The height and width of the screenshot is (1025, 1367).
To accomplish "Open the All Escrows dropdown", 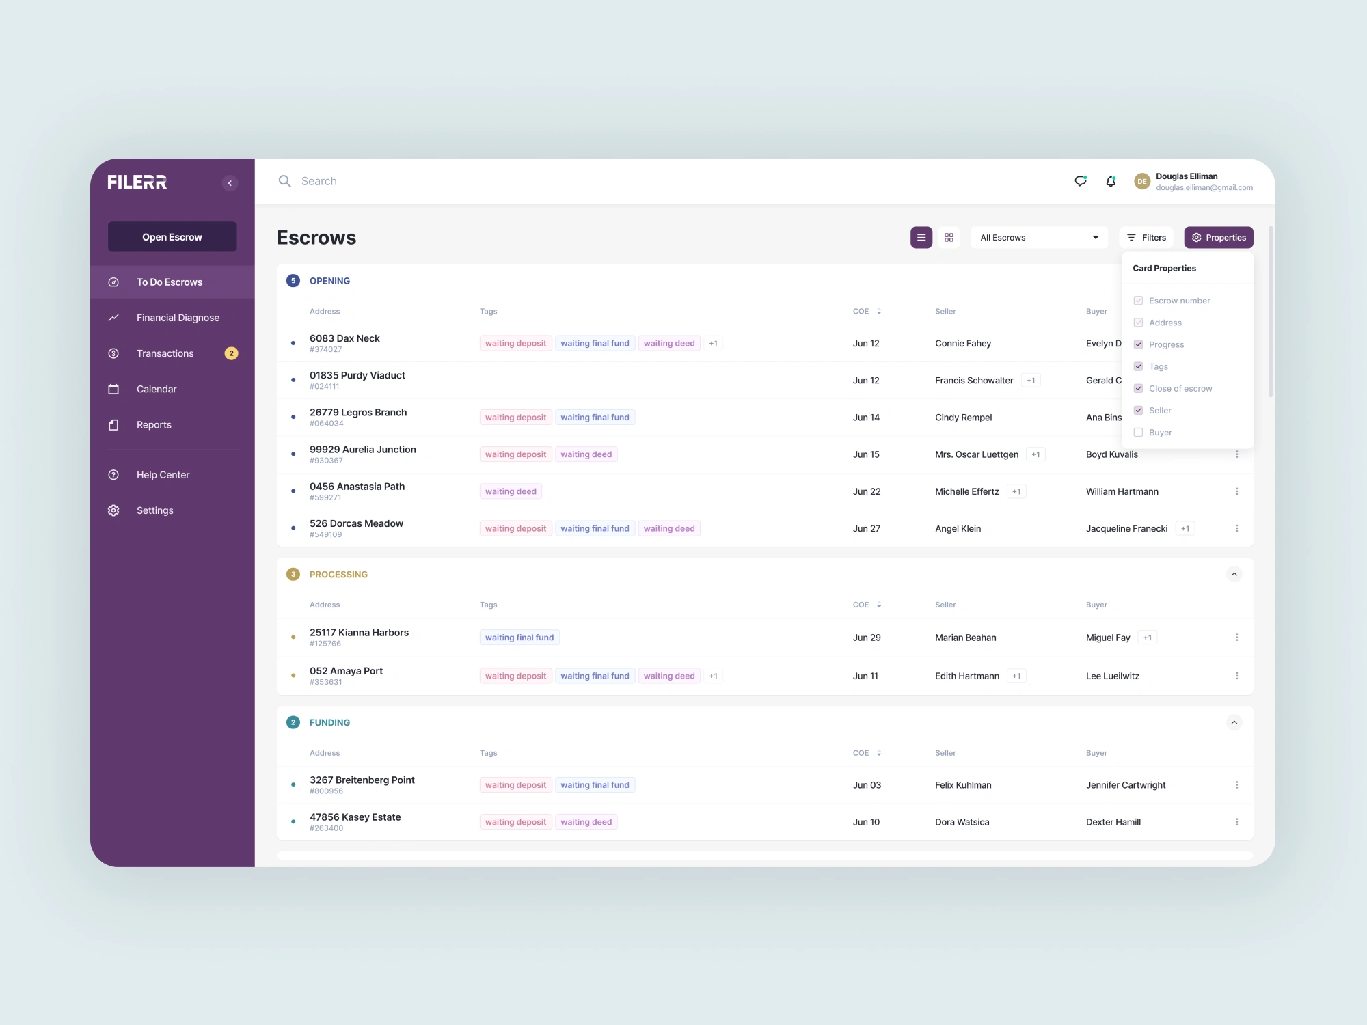I will [1038, 238].
